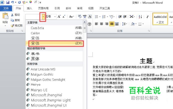Click the Borders grid icon

(140, 24)
